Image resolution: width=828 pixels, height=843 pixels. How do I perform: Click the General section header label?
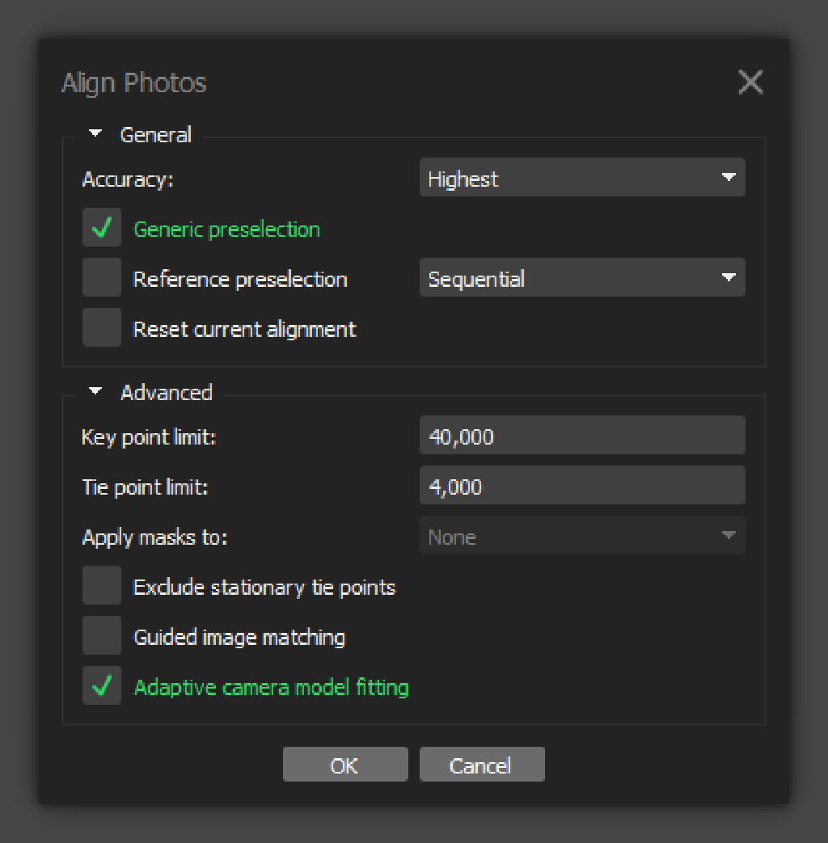coord(156,134)
